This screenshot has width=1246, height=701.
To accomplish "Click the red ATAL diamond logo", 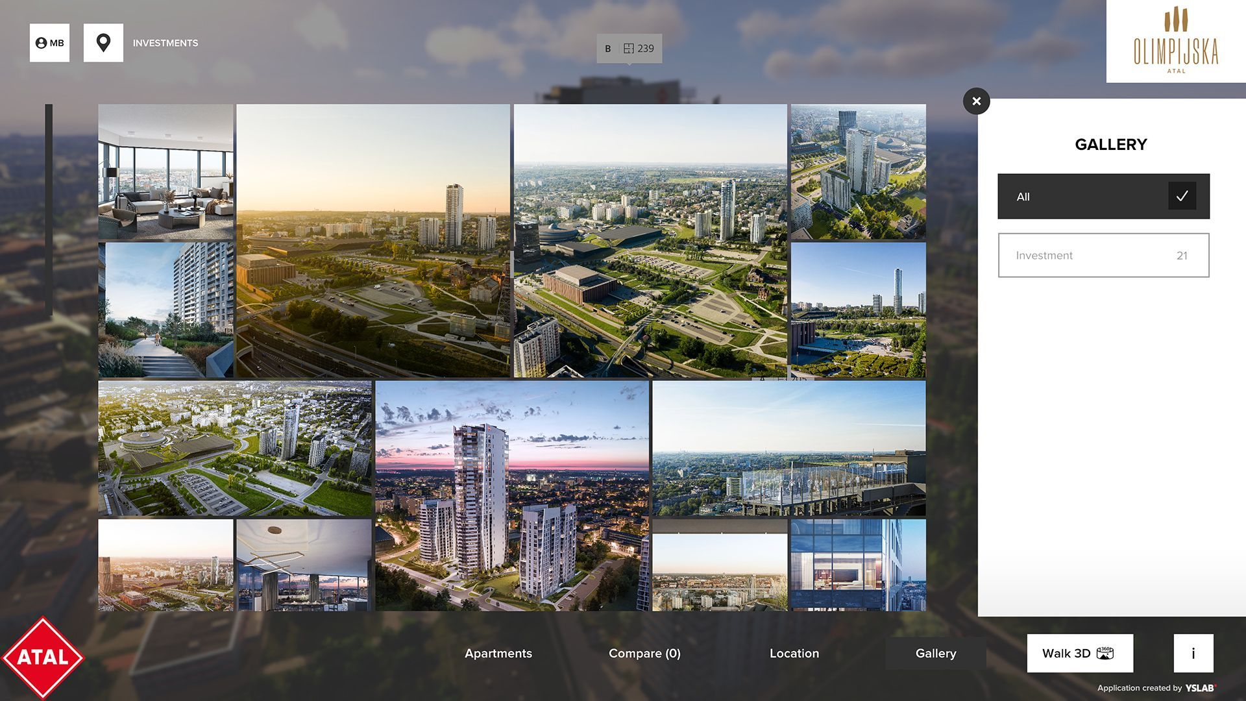I will pyautogui.click(x=43, y=658).
